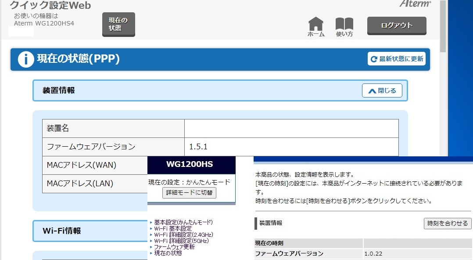Click the Aterm logo
The height and width of the screenshot is (260, 473).
click(x=415, y=4)
